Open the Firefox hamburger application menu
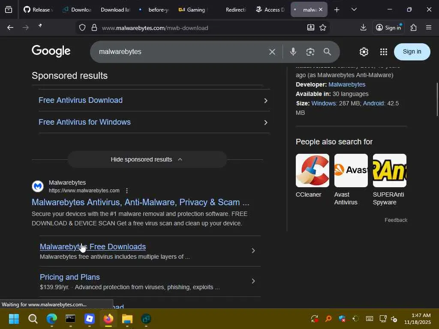This screenshot has width=439, height=329. [429, 27]
